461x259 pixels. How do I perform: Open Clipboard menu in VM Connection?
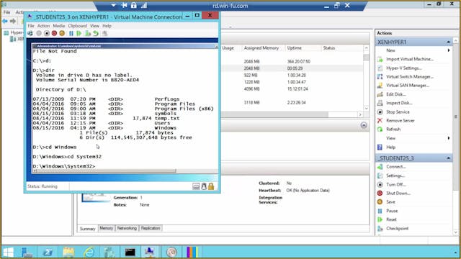click(x=78, y=26)
